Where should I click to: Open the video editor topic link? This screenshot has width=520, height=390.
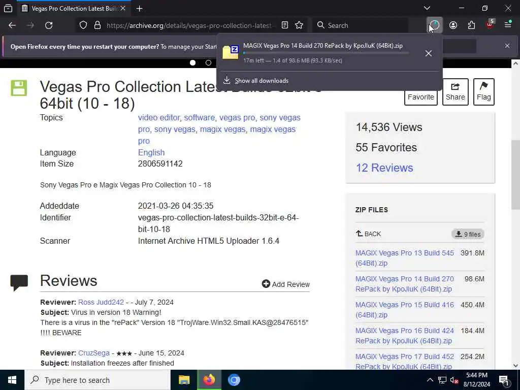(x=159, y=118)
